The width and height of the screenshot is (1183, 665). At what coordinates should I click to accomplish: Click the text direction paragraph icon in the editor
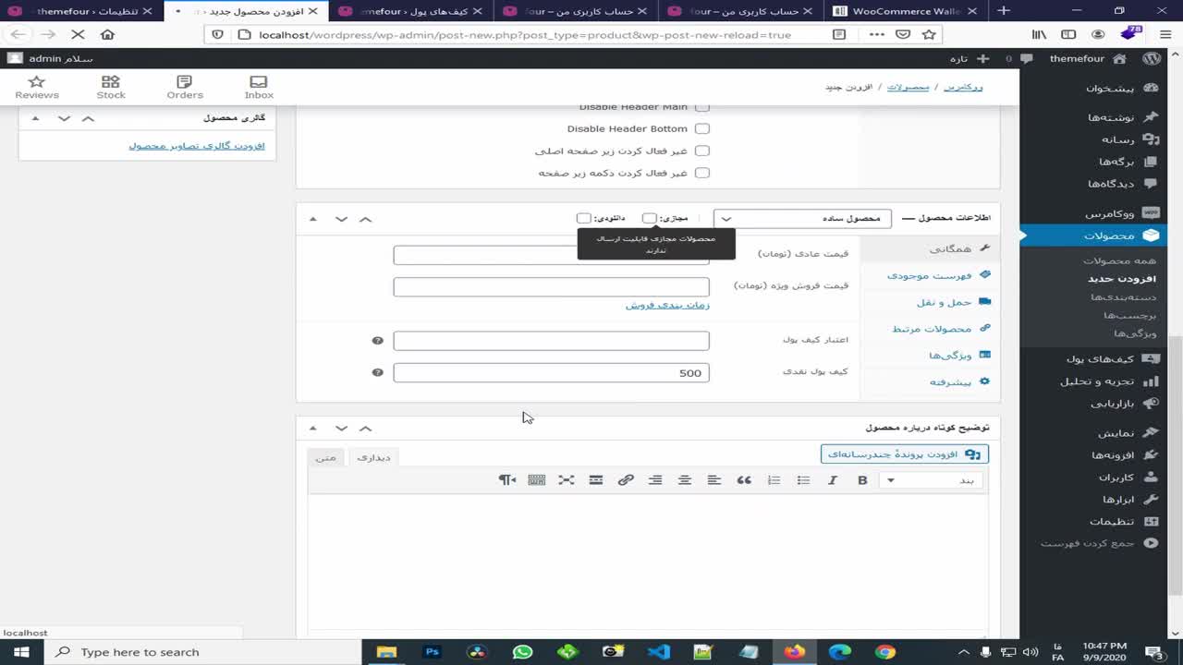pos(507,480)
